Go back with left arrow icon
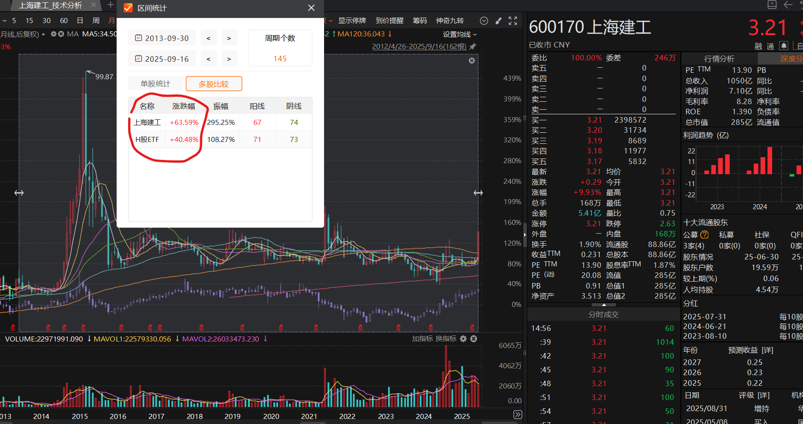This screenshot has height=424, width=803. [788, 5]
